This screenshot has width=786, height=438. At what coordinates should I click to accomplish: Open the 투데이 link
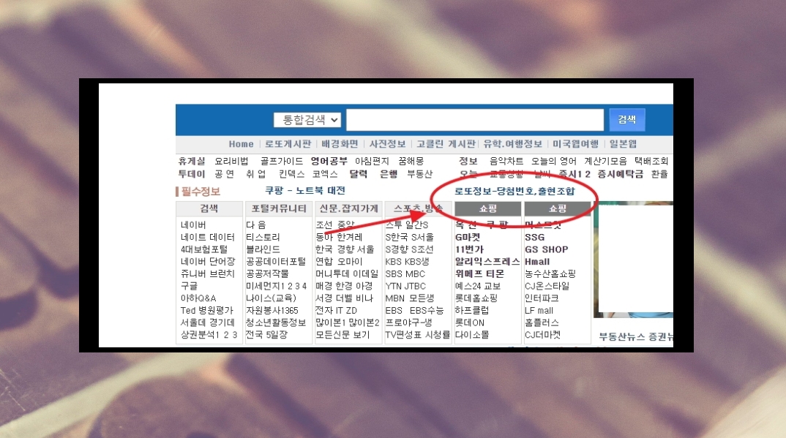coord(192,174)
